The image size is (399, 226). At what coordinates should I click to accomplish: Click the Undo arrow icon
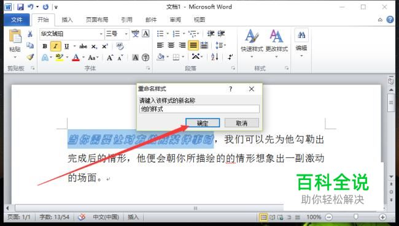pos(31,7)
